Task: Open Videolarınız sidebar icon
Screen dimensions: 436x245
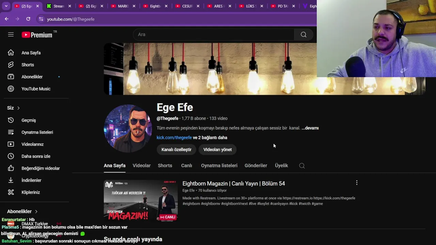Action: pyautogui.click(x=11, y=144)
